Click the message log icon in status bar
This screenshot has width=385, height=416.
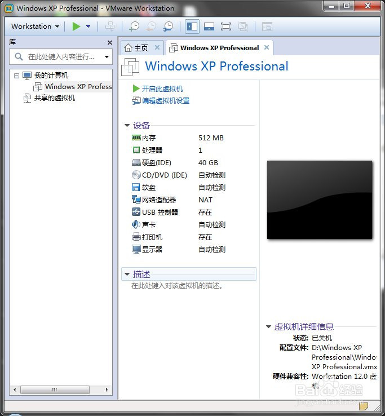coord(364,406)
